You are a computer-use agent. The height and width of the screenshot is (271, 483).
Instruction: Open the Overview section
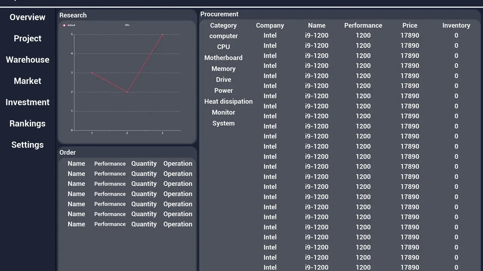[x=28, y=17]
